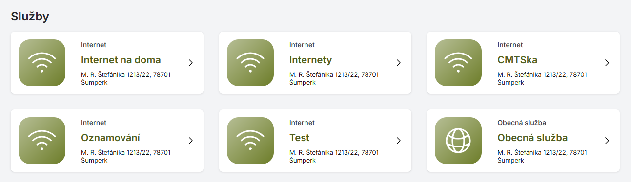The width and height of the screenshot is (631, 182).
Task: Open Internety details with its chevron
Action: pyautogui.click(x=399, y=63)
